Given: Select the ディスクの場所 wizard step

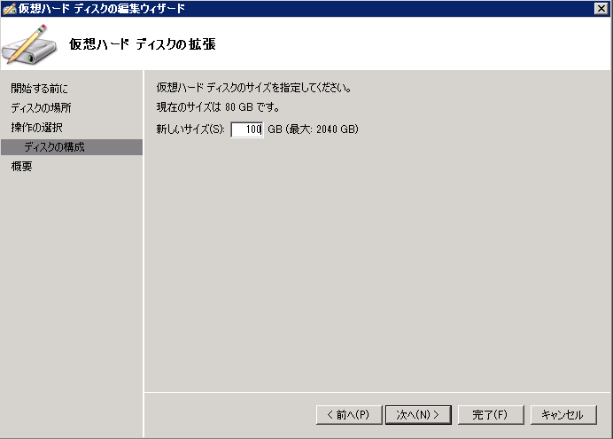Looking at the screenshot, I should 41,108.
